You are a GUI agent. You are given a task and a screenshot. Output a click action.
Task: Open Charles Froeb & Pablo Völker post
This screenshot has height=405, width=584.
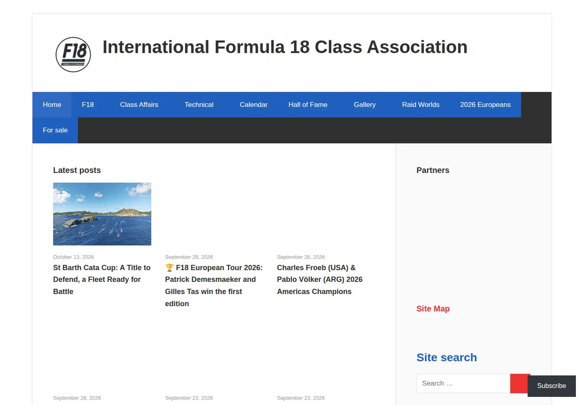click(320, 279)
